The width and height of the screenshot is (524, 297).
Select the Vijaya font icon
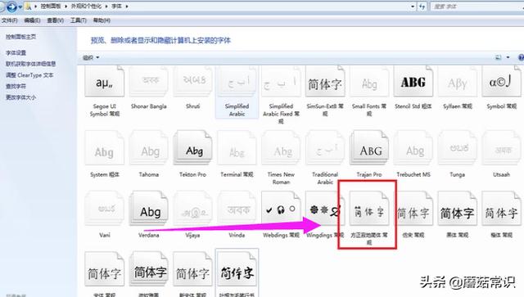(193, 209)
